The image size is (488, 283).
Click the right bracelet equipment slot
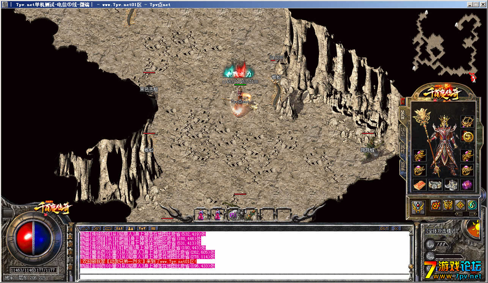tap(467, 155)
